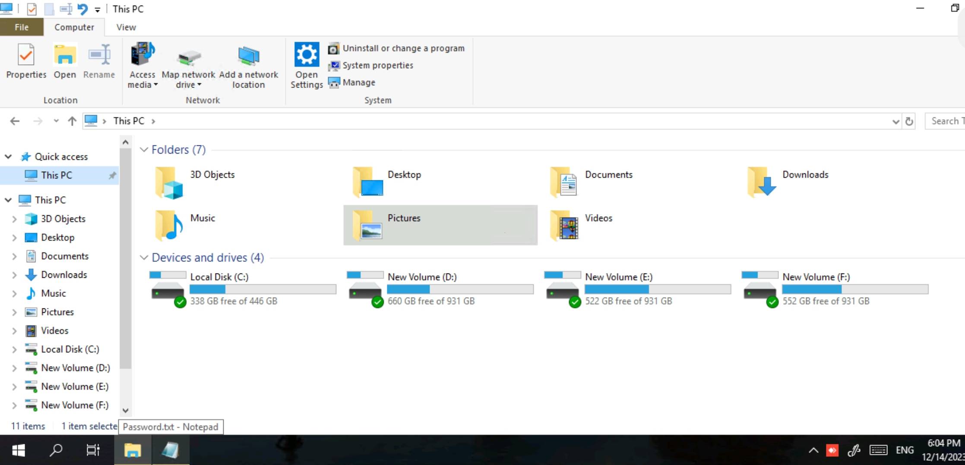Switch to the View ribbon tab

(x=126, y=27)
